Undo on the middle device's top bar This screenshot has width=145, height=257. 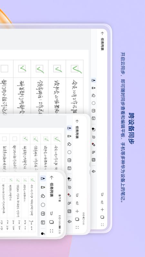pyautogui.click(x=77, y=195)
